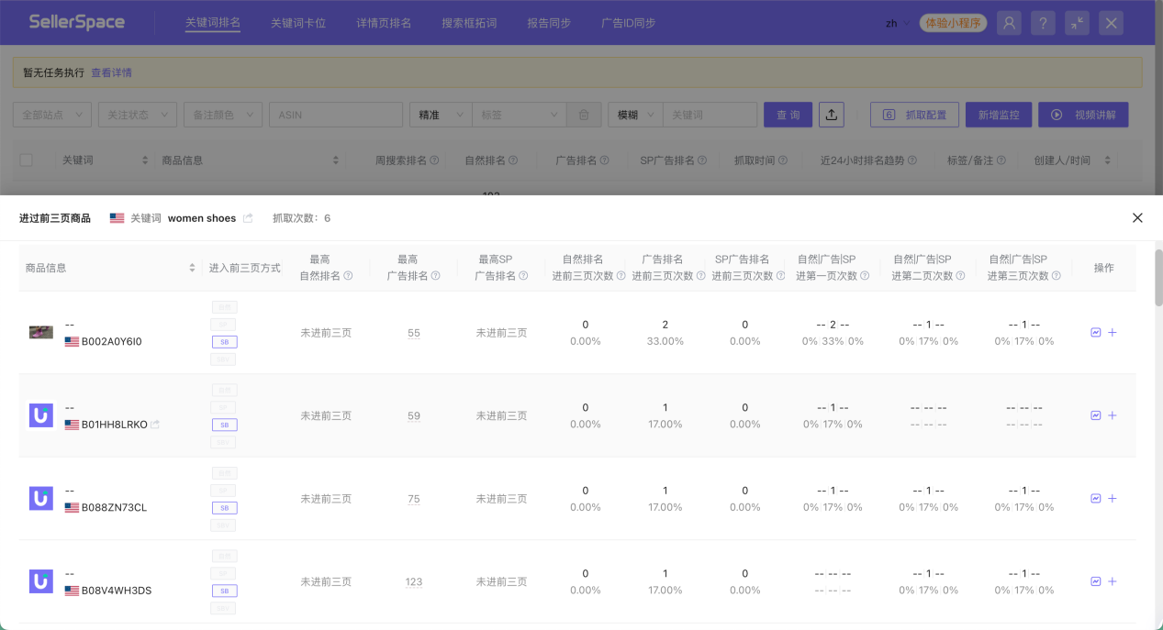Open the zh language dropdown
This screenshot has width=1163, height=630.
897,22
